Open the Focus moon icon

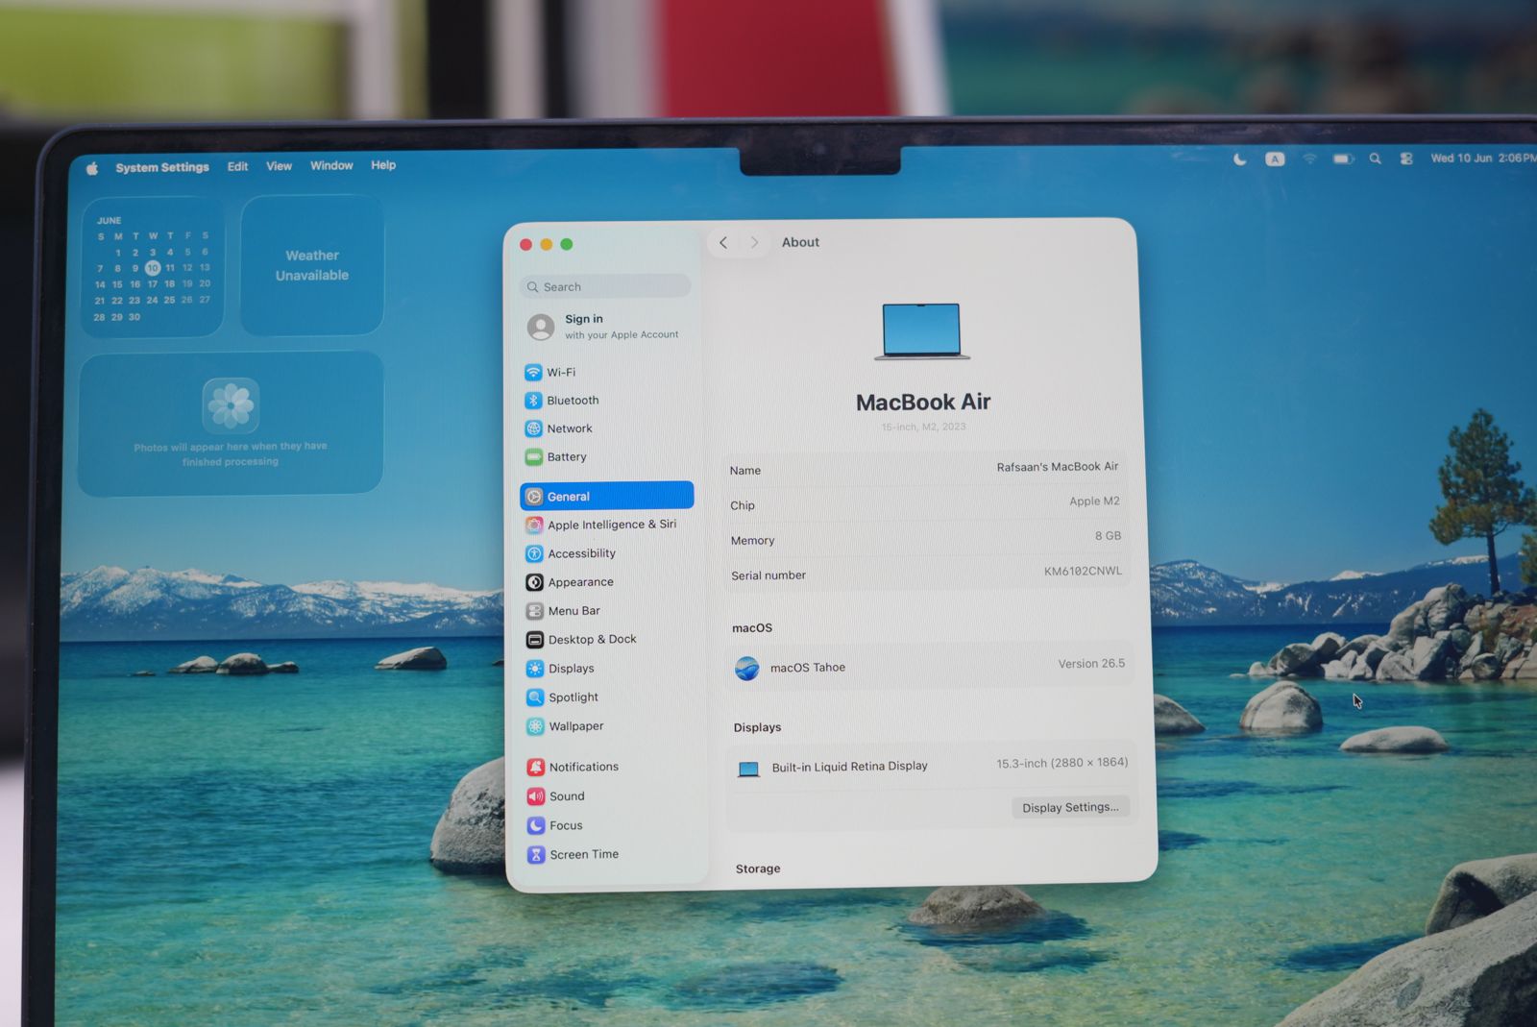(x=536, y=825)
